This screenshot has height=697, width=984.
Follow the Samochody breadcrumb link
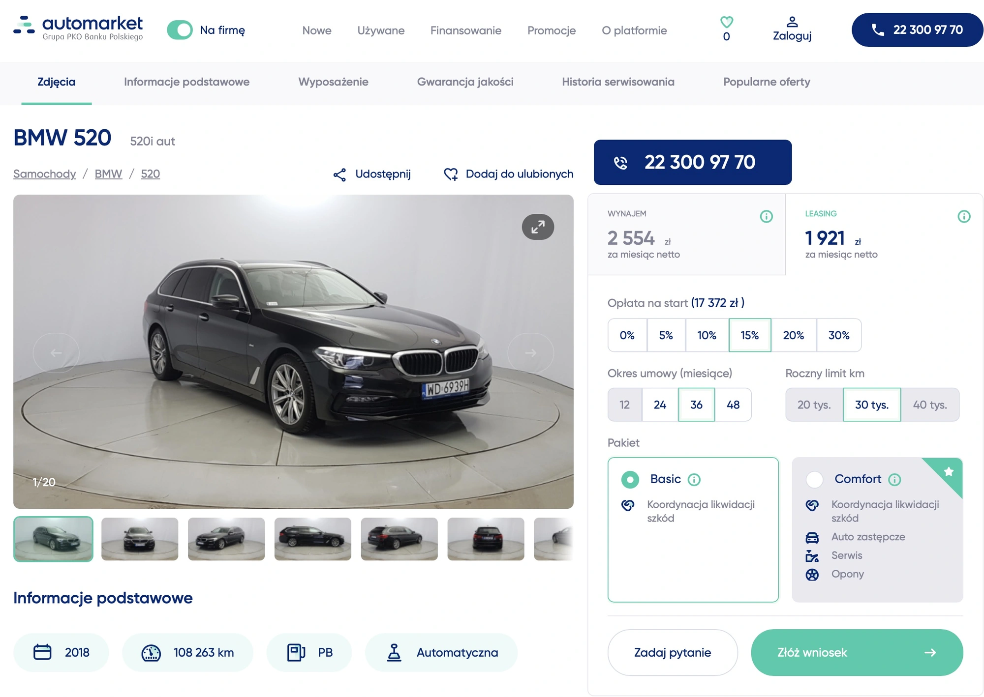pos(45,174)
